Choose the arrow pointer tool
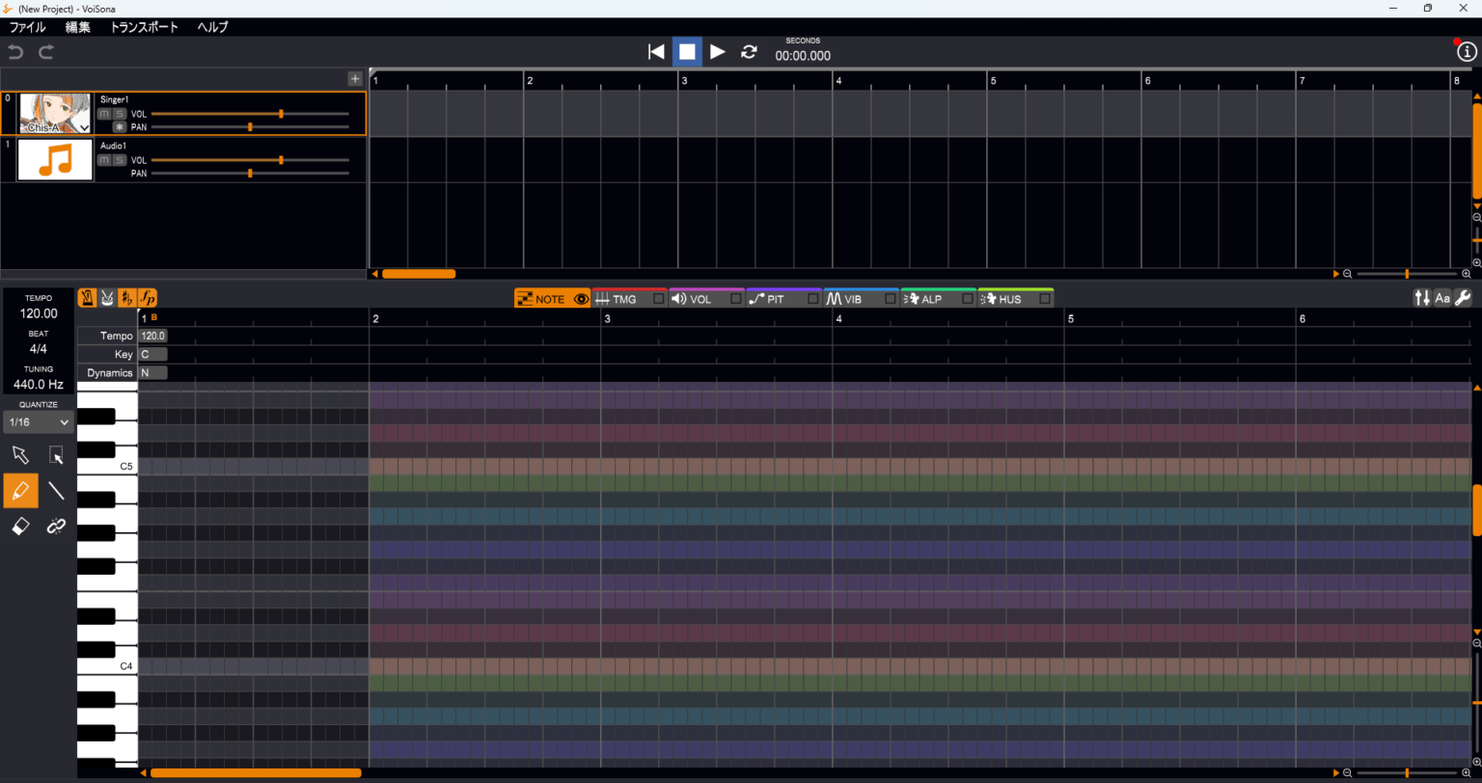Image resolution: width=1482 pixels, height=783 pixels. (20, 455)
